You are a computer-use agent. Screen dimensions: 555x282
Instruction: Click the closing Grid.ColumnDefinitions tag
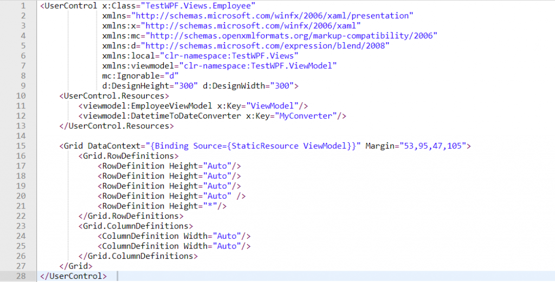(138, 256)
